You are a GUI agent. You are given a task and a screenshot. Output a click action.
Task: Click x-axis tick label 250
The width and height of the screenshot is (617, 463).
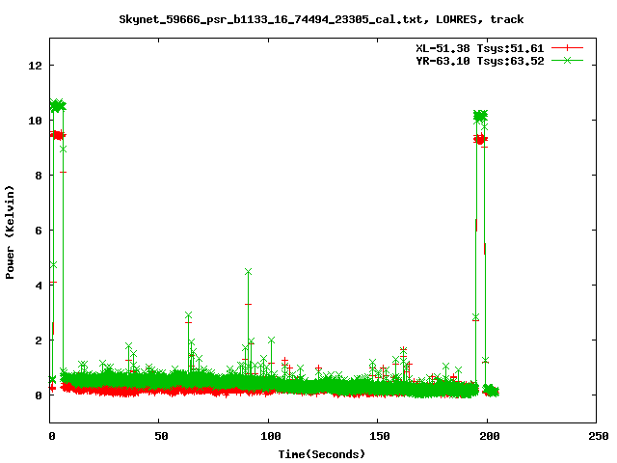pos(598,436)
